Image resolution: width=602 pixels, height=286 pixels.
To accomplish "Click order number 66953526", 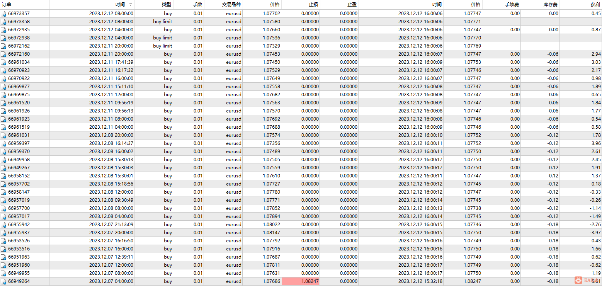I will point(19,241).
